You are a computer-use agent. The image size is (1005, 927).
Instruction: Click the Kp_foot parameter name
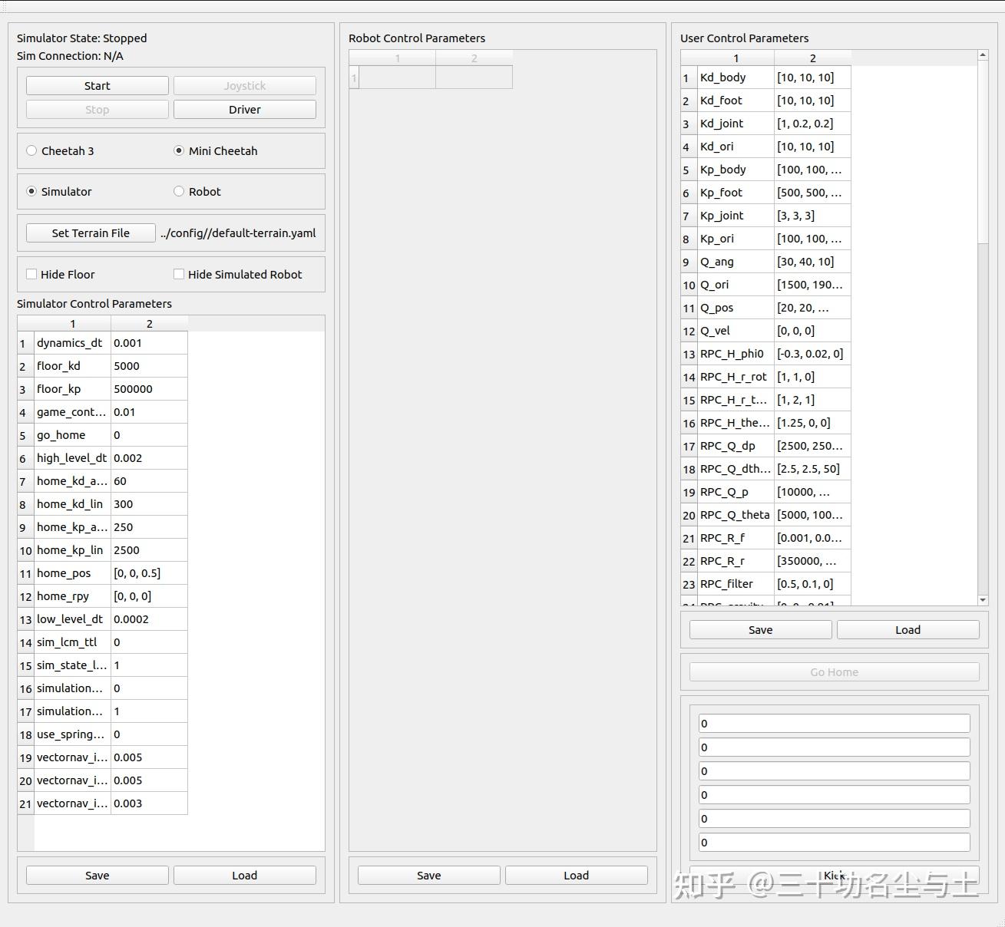(736, 193)
